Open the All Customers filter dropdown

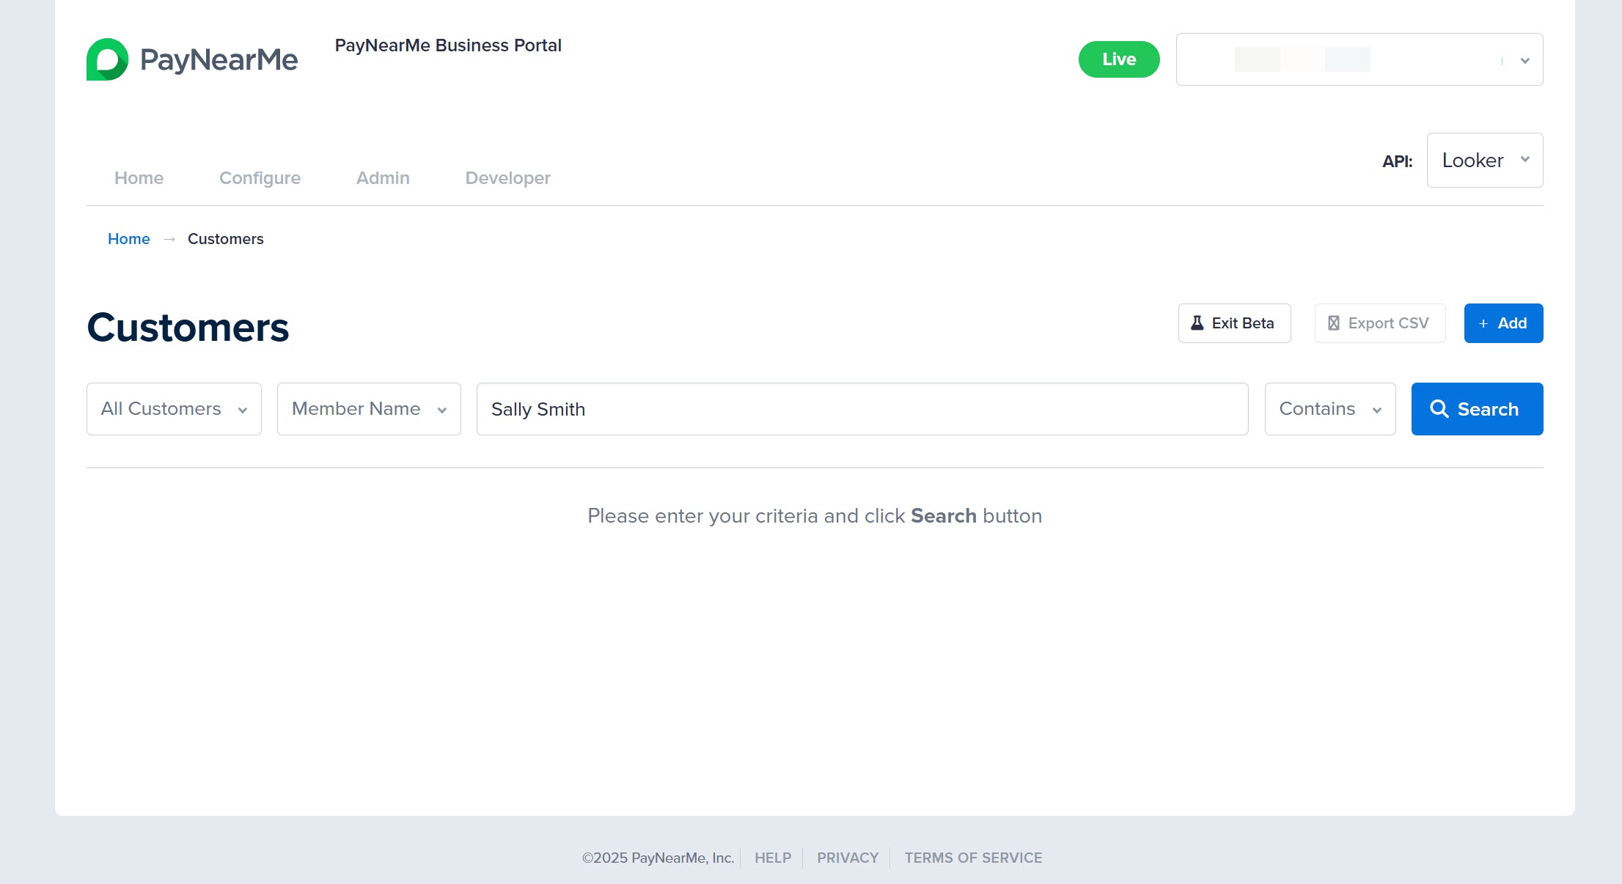[x=174, y=409]
